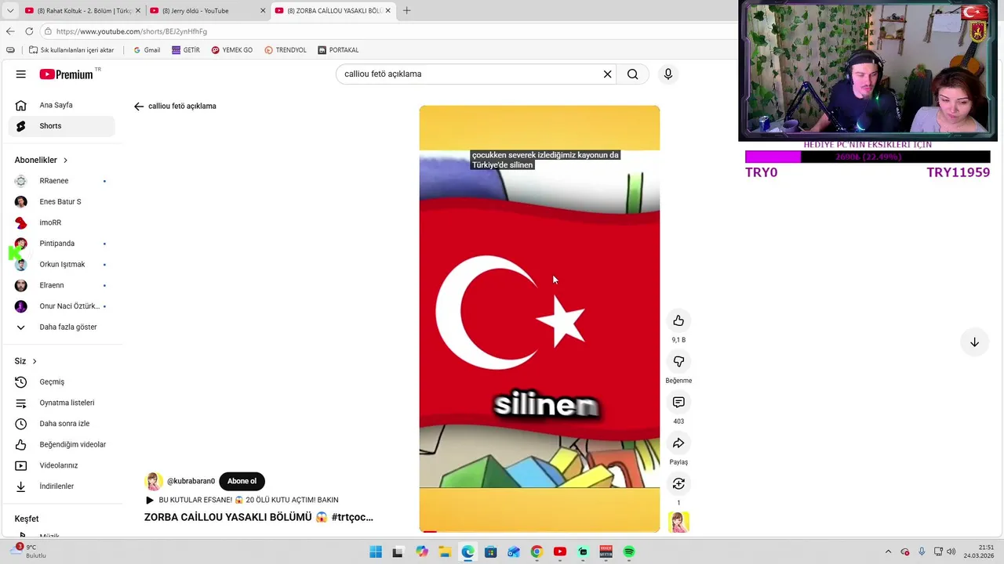Open Daha sonra izle list
1004x564 pixels.
[x=61, y=424]
